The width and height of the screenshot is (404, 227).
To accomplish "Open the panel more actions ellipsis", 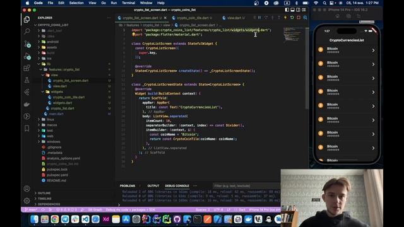I will pos(195,185).
